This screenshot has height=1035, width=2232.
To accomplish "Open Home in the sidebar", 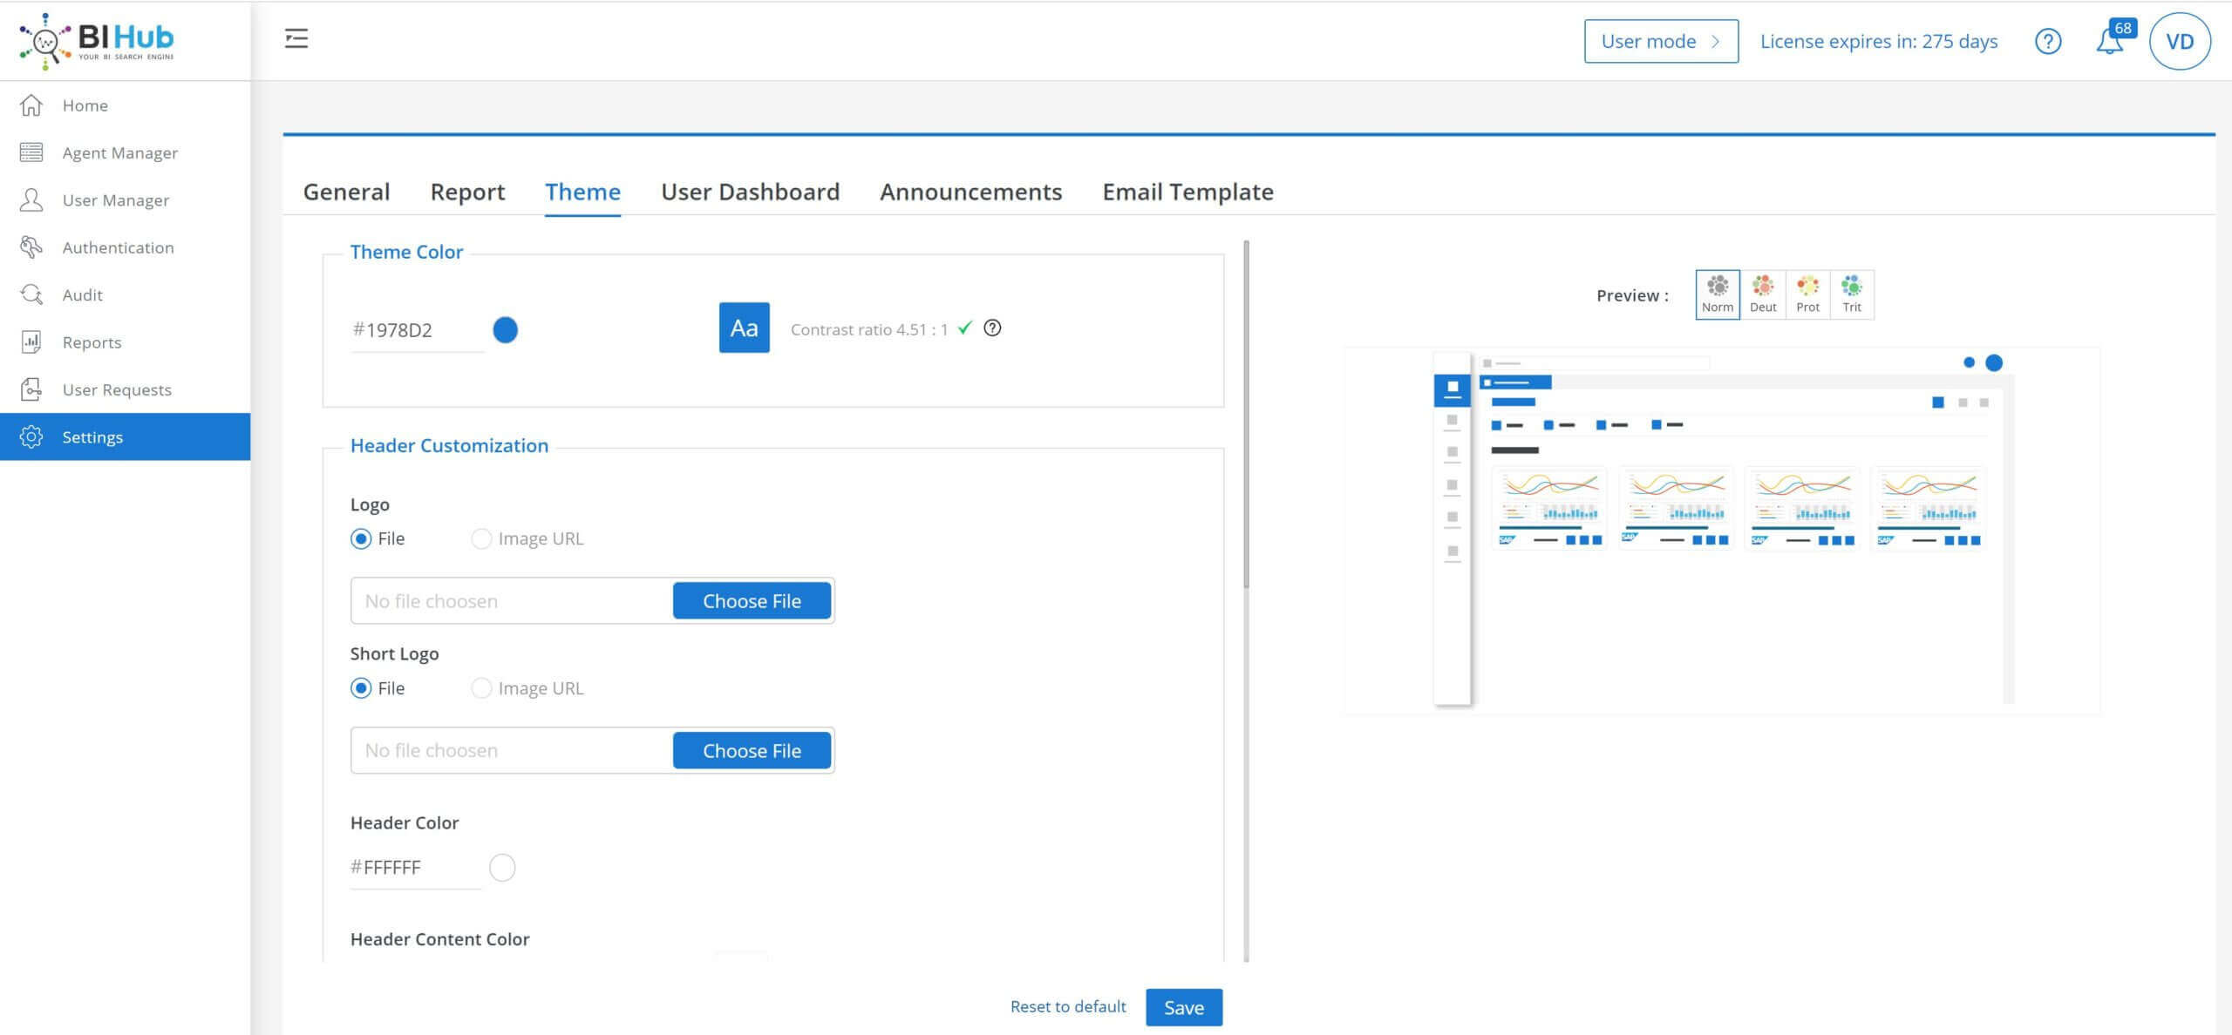I will tap(85, 105).
